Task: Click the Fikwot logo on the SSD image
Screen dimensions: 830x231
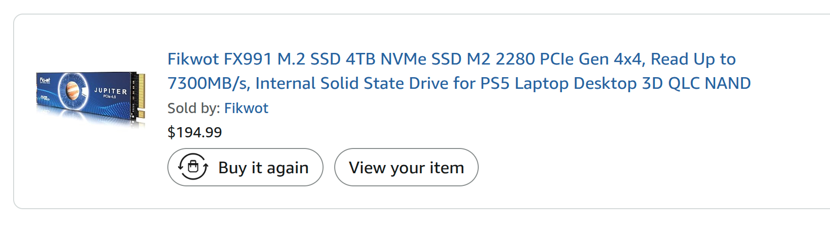Action: point(45,80)
